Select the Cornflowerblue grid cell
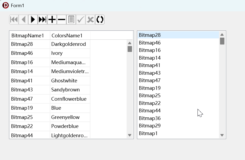 [x=69, y=99]
